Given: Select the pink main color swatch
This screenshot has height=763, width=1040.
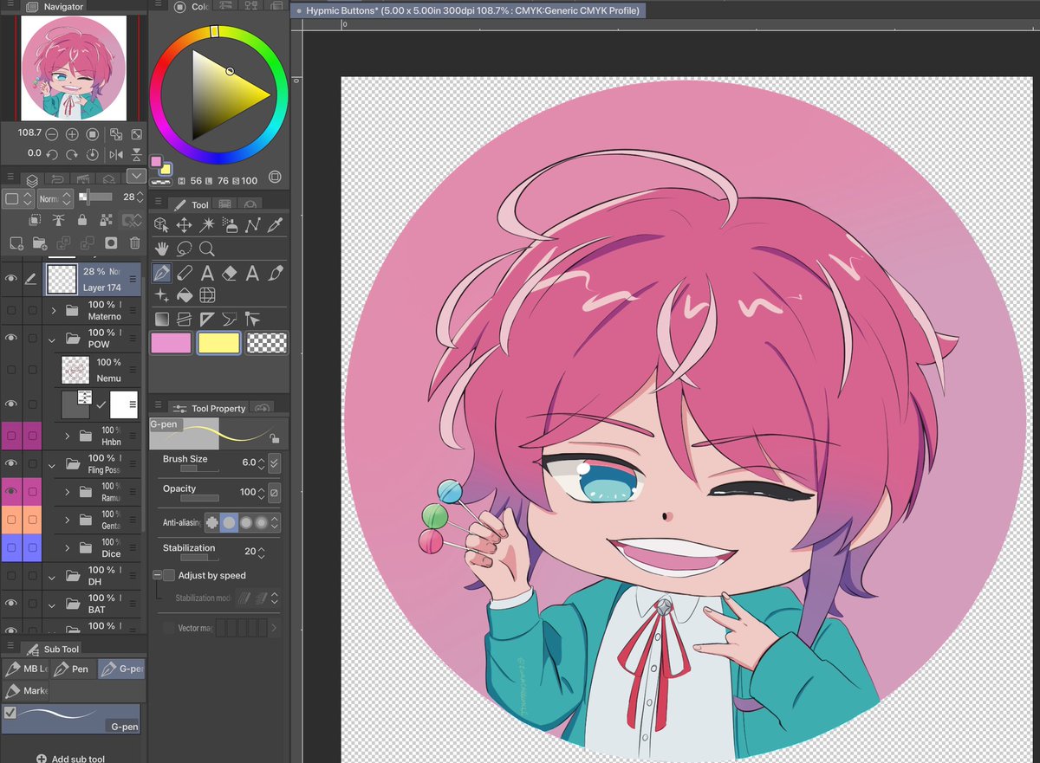Looking at the screenshot, I should pos(172,343).
